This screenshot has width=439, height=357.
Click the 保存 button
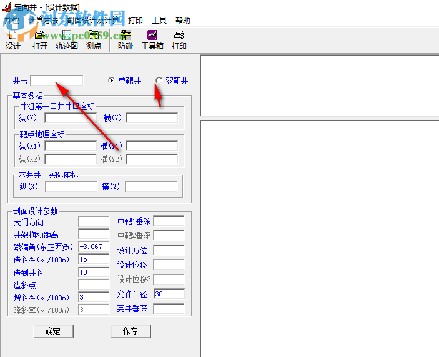pyautogui.click(x=131, y=331)
